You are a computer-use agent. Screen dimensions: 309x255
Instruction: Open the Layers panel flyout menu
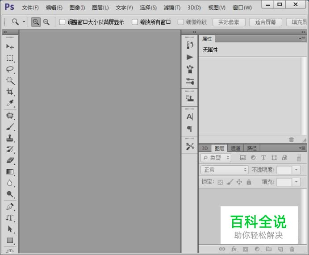[302, 148]
